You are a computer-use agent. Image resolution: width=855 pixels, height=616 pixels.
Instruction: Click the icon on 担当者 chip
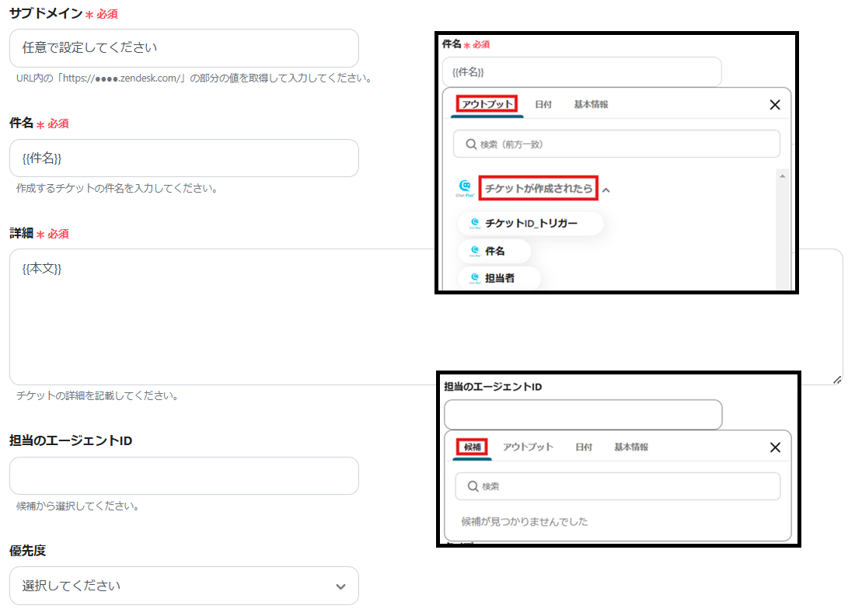point(475,278)
